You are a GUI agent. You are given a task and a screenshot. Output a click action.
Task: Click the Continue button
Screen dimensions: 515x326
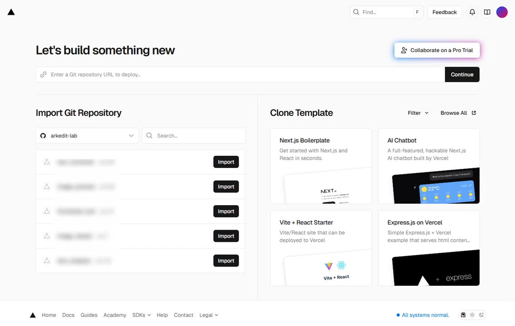pyautogui.click(x=462, y=75)
